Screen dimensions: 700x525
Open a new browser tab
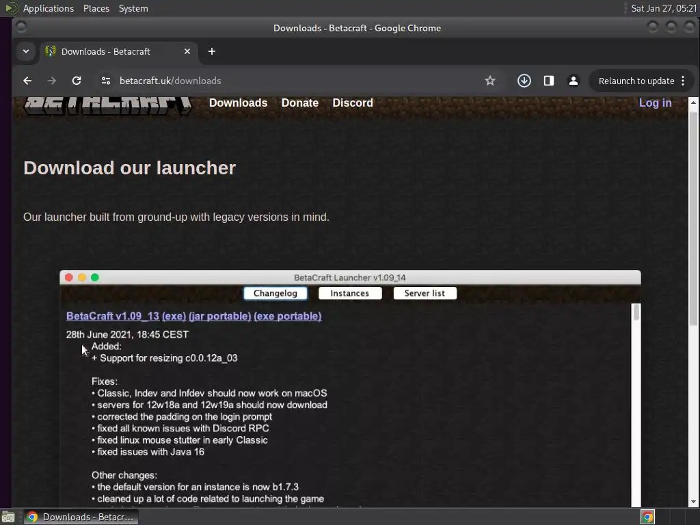212,51
